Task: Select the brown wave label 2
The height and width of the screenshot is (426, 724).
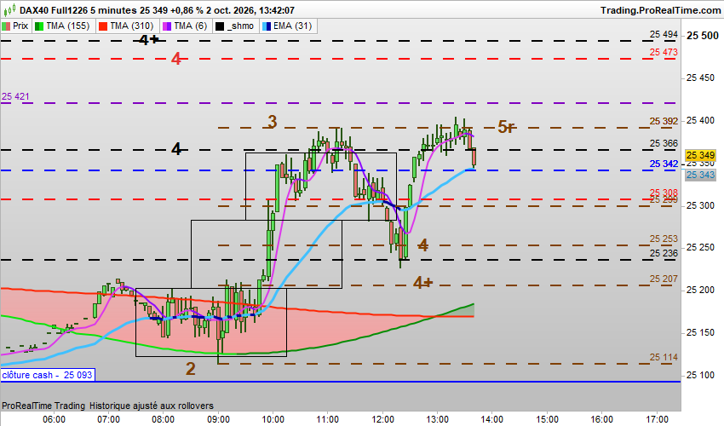Action: coord(190,369)
